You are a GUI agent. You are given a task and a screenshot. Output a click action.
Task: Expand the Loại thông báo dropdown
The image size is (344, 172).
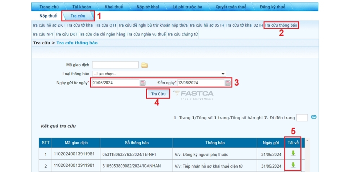tap(159, 74)
